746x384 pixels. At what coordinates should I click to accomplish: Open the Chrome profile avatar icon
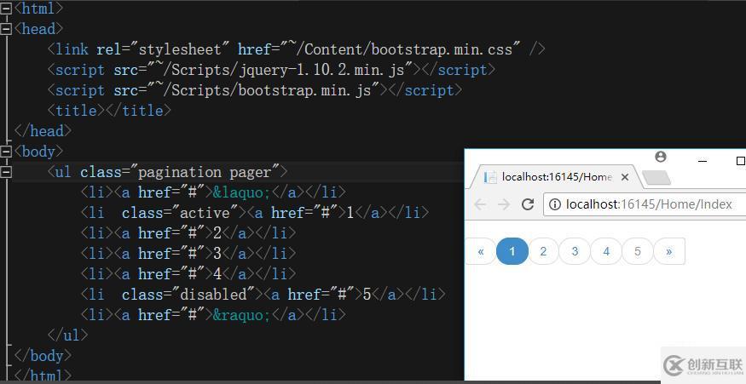[x=661, y=157]
